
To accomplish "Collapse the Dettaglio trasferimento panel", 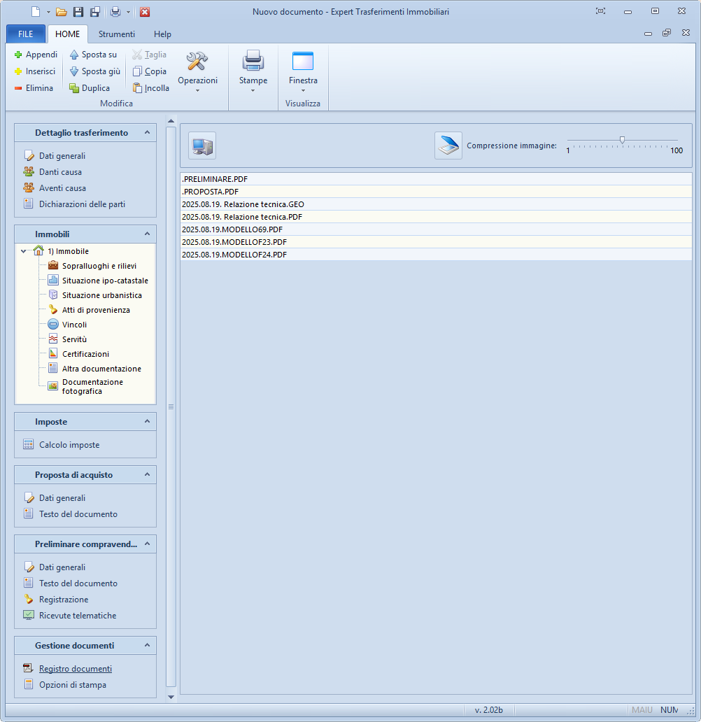I will pos(147,133).
